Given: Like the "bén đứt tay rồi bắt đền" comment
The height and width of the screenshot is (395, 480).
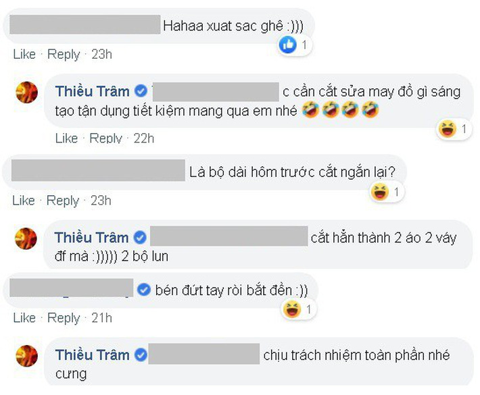Looking at the screenshot, I should (x=24, y=318).
